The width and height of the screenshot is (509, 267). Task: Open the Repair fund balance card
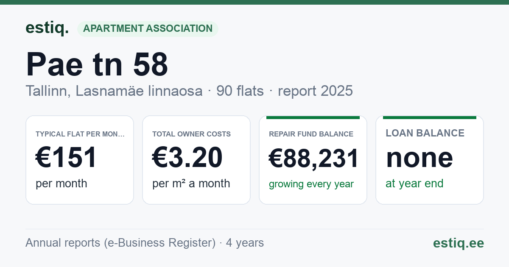tap(313, 160)
